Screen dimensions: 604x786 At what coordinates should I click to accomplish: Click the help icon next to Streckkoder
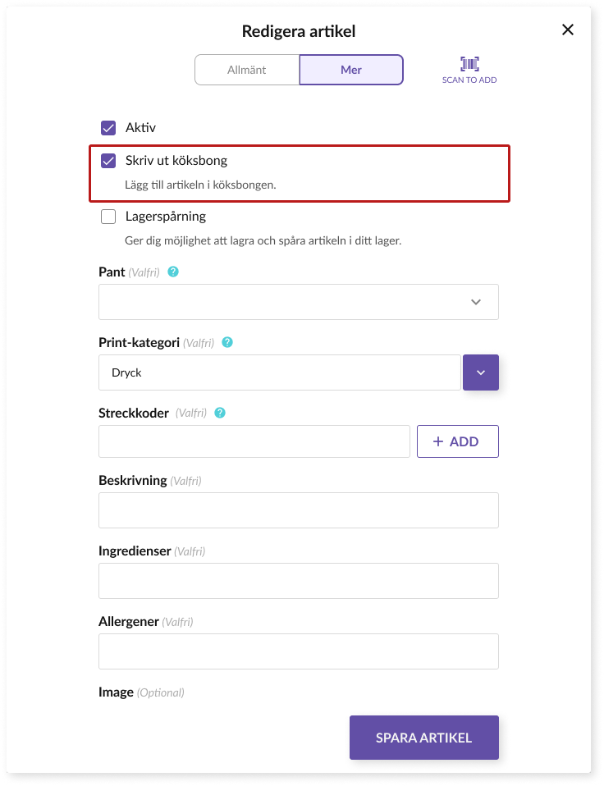click(219, 413)
